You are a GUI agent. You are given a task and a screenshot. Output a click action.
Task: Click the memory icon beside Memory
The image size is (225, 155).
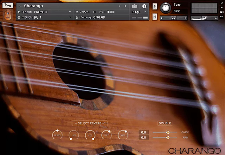[x=77, y=18]
